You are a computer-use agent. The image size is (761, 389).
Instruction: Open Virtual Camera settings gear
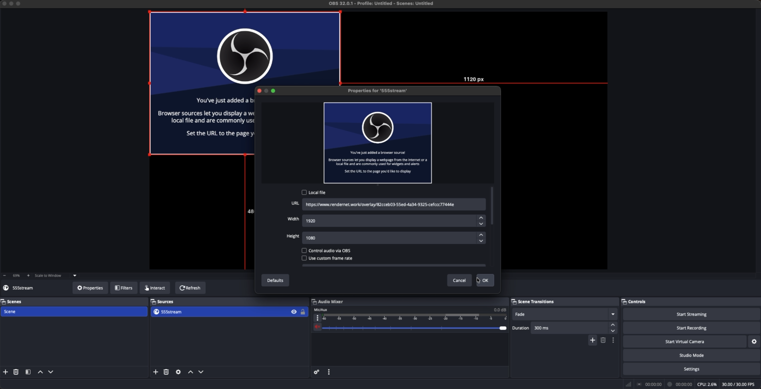[754, 341]
